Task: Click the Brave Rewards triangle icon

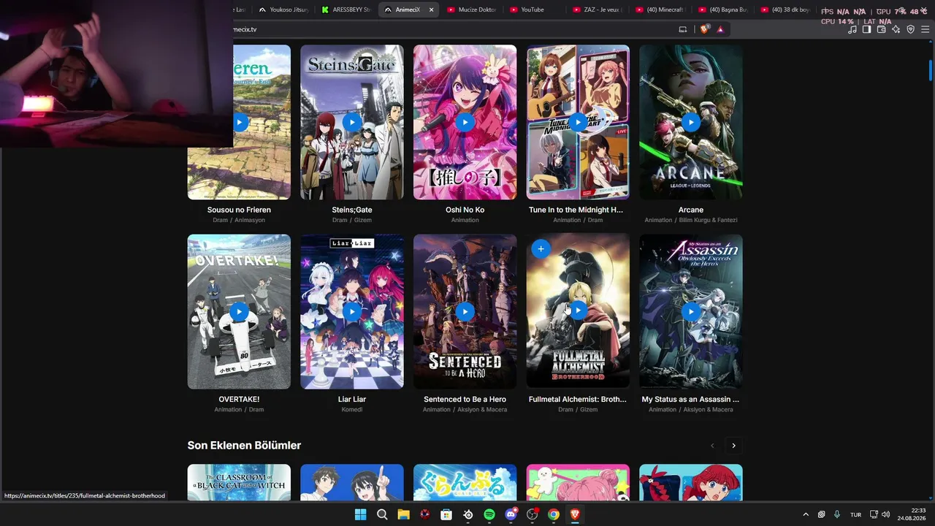Action: (720, 29)
